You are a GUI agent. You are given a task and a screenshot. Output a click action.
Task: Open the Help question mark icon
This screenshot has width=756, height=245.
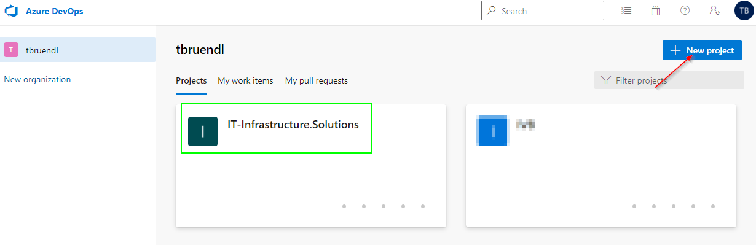pyautogui.click(x=685, y=10)
